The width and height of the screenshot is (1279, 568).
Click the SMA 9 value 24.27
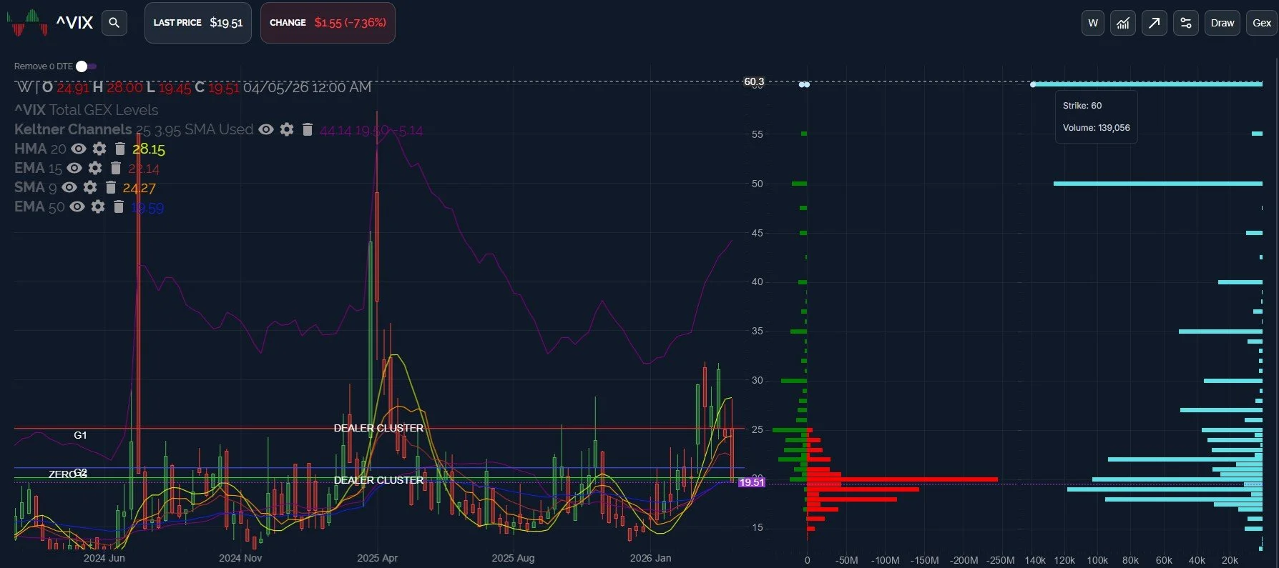[x=139, y=188]
